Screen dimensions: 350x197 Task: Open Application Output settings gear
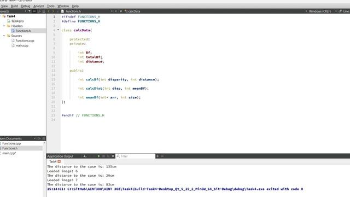pos(113,156)
